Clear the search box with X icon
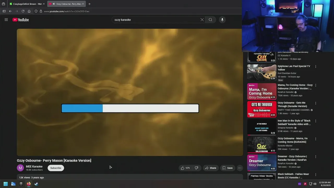The width and height of the screenshot is (334, 188). tap(202, 20)
